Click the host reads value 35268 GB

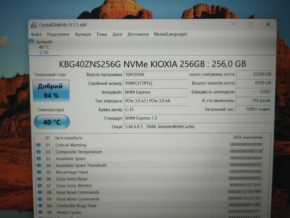click(254, 74)
